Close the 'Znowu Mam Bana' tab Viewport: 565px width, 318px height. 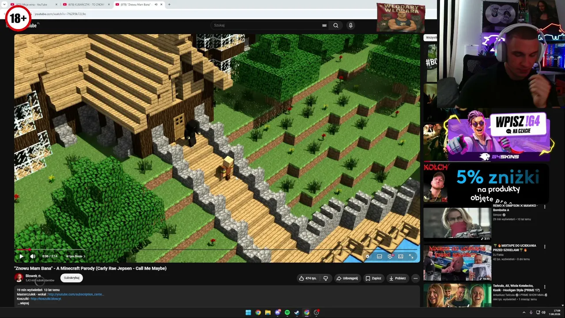pyautogui.click(x=162, y=4)
